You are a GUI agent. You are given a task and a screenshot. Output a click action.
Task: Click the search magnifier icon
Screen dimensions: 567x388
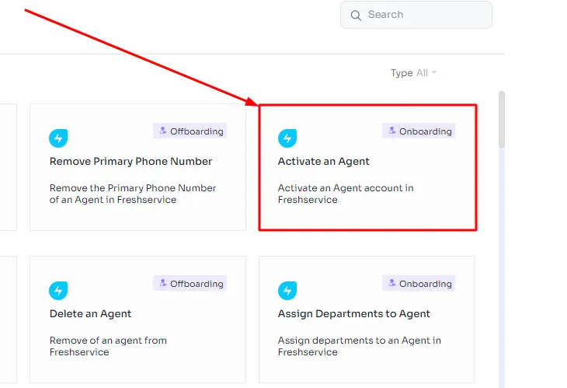356,16
